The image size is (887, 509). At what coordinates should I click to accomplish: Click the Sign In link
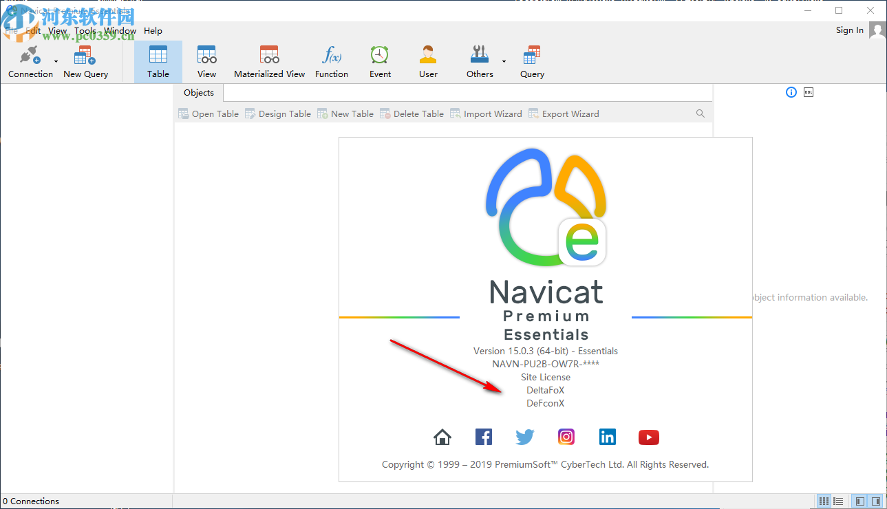click(849, 30)
